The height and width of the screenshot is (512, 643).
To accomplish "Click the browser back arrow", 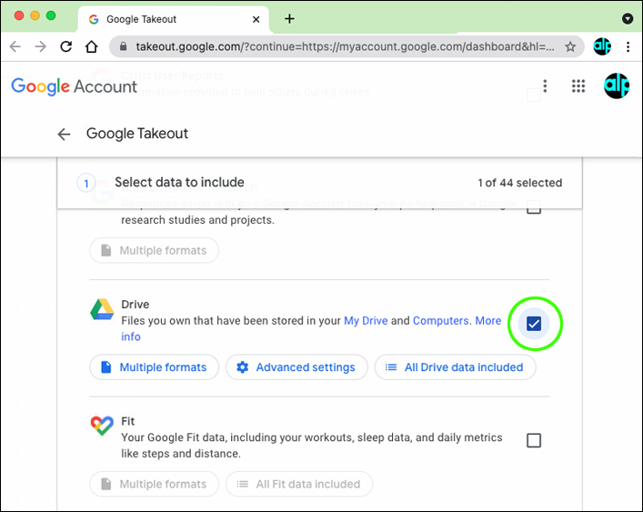I will click(15, 46).
